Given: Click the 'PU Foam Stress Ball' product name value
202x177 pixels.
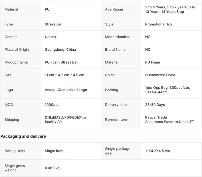Looking at the screenshot, I should pyautogui.click(x=62, y=62).
